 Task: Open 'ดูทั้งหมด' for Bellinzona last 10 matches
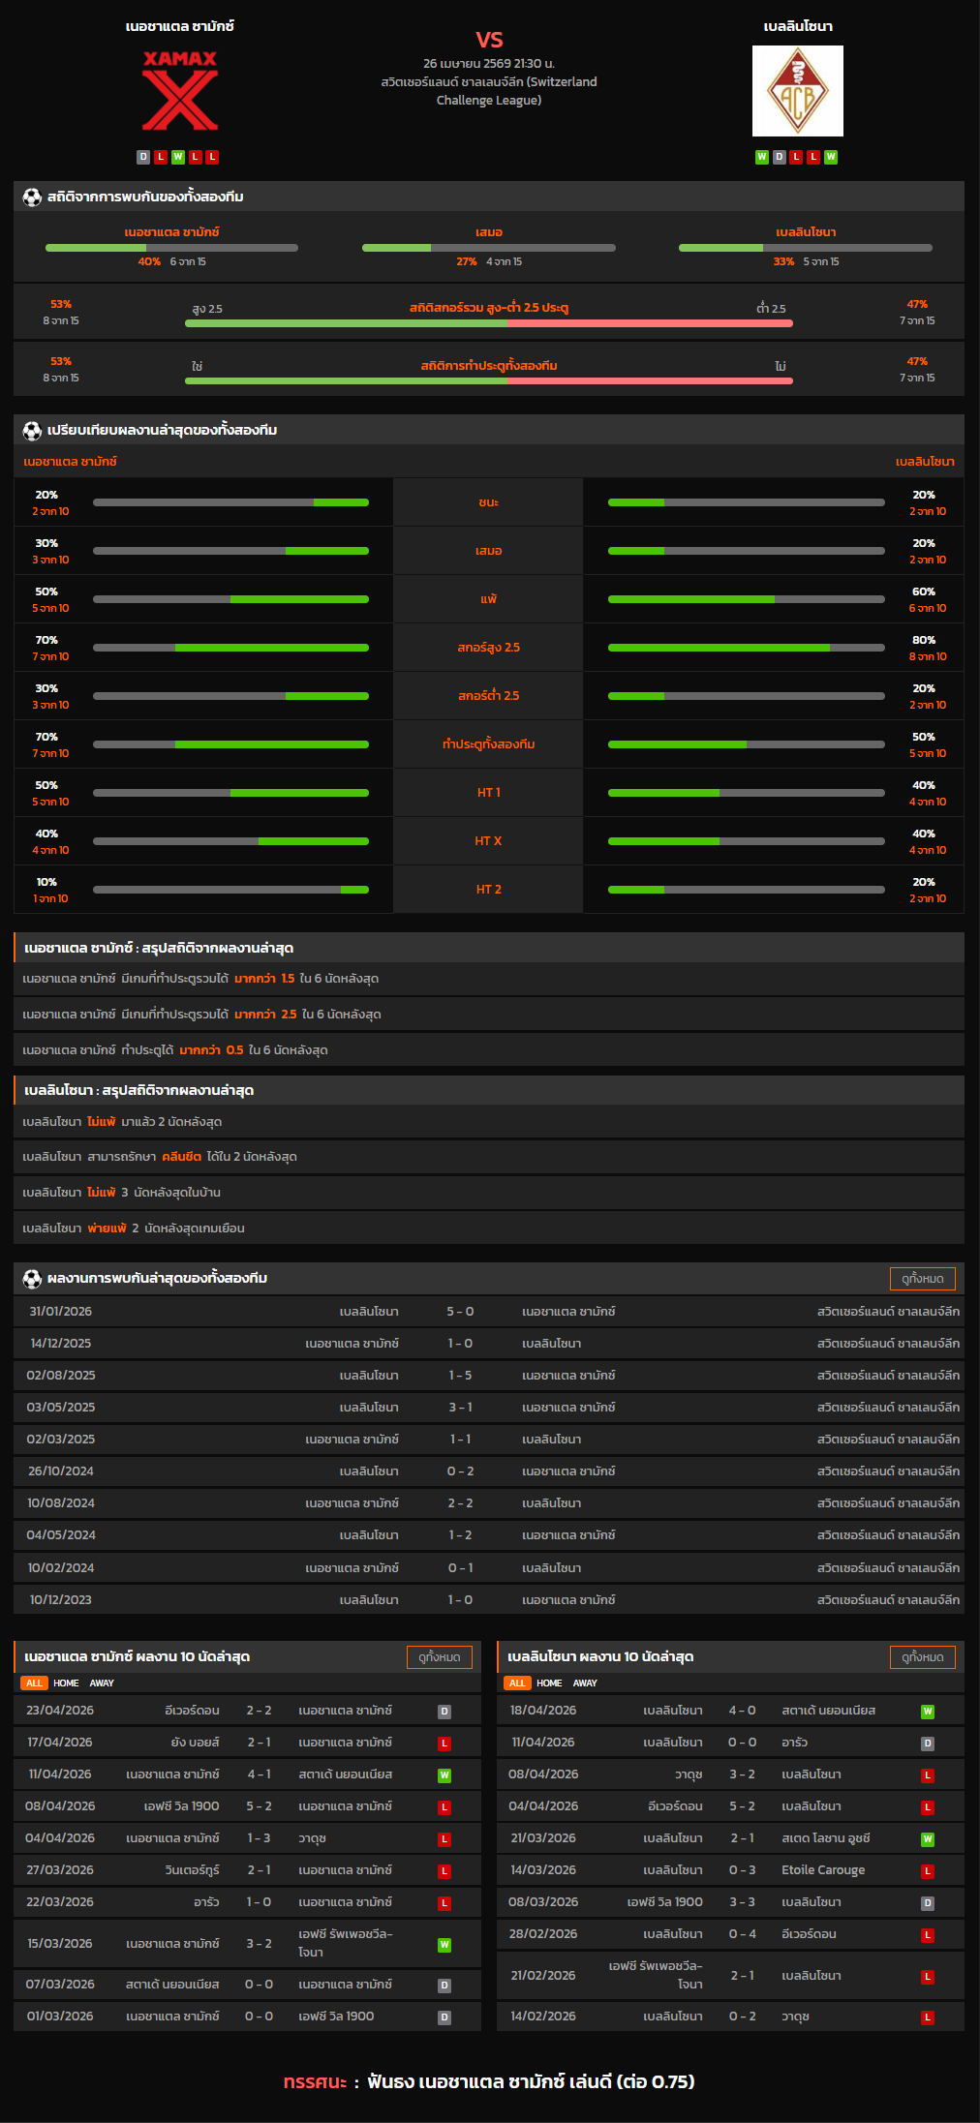(922, 1657)
